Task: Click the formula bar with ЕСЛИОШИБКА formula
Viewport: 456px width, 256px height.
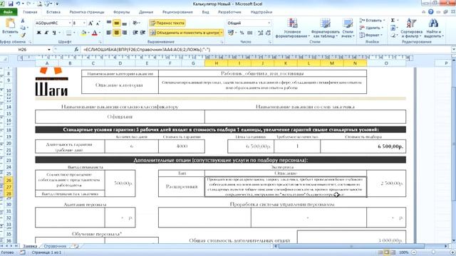Action: click(x=266, y=50)
